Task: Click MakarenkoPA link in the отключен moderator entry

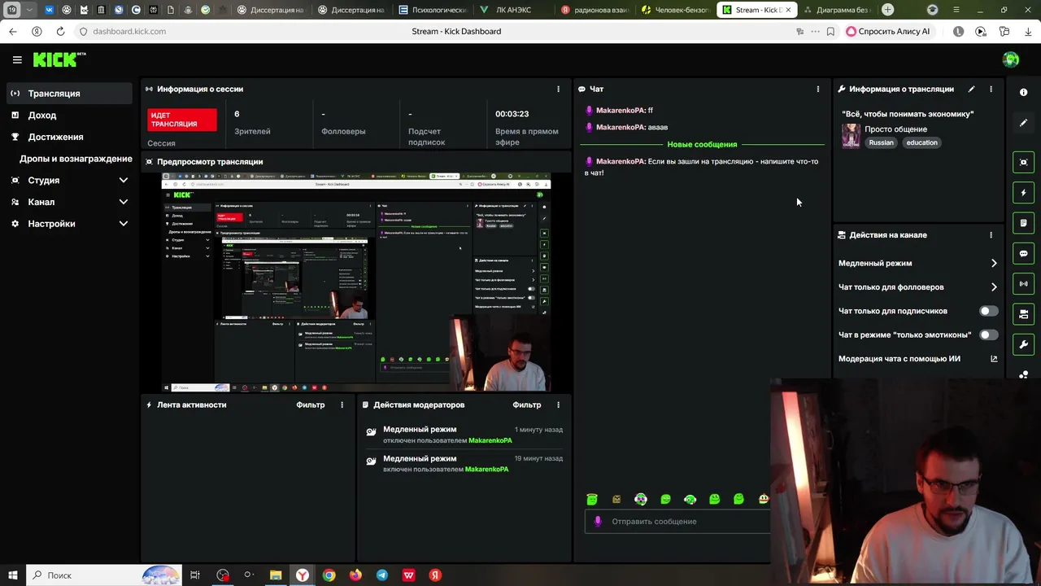Action: tap(490, 440)
